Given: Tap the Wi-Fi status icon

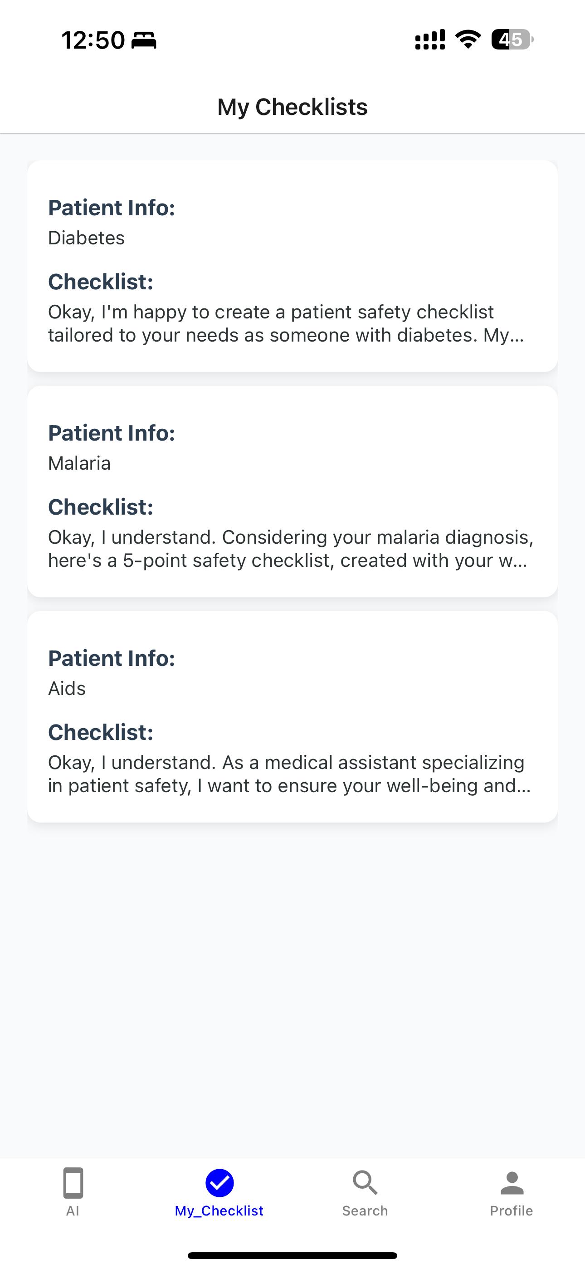Looking at the screenshot, I should pos(468,40).
